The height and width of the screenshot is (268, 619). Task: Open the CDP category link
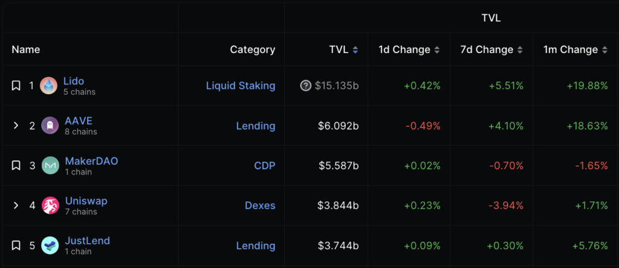pos(264,165)
